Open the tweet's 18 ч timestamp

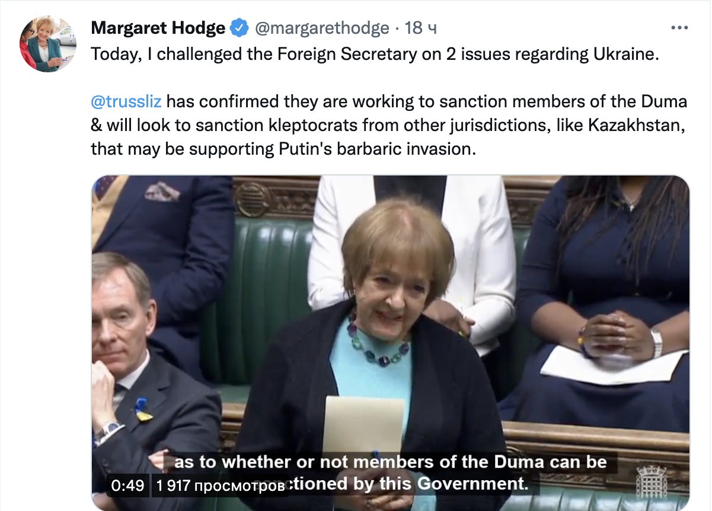420,28
